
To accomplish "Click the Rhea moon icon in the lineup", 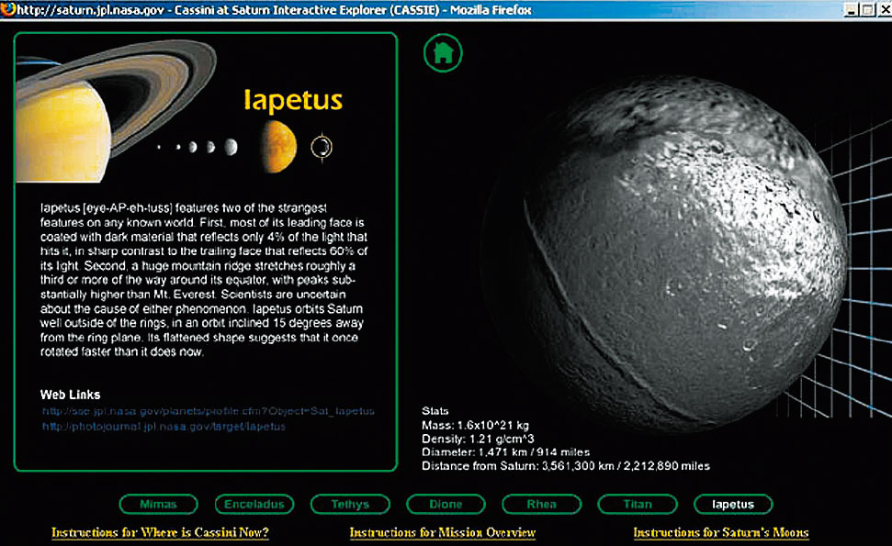I will (x=230, y=147).
